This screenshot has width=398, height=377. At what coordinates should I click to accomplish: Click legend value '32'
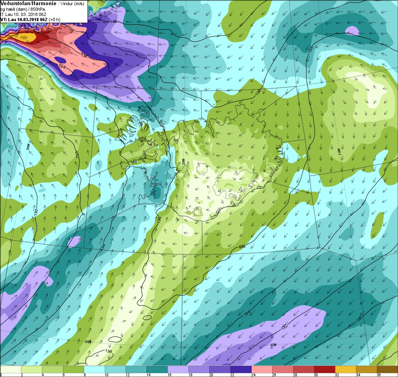coord(337,375)
